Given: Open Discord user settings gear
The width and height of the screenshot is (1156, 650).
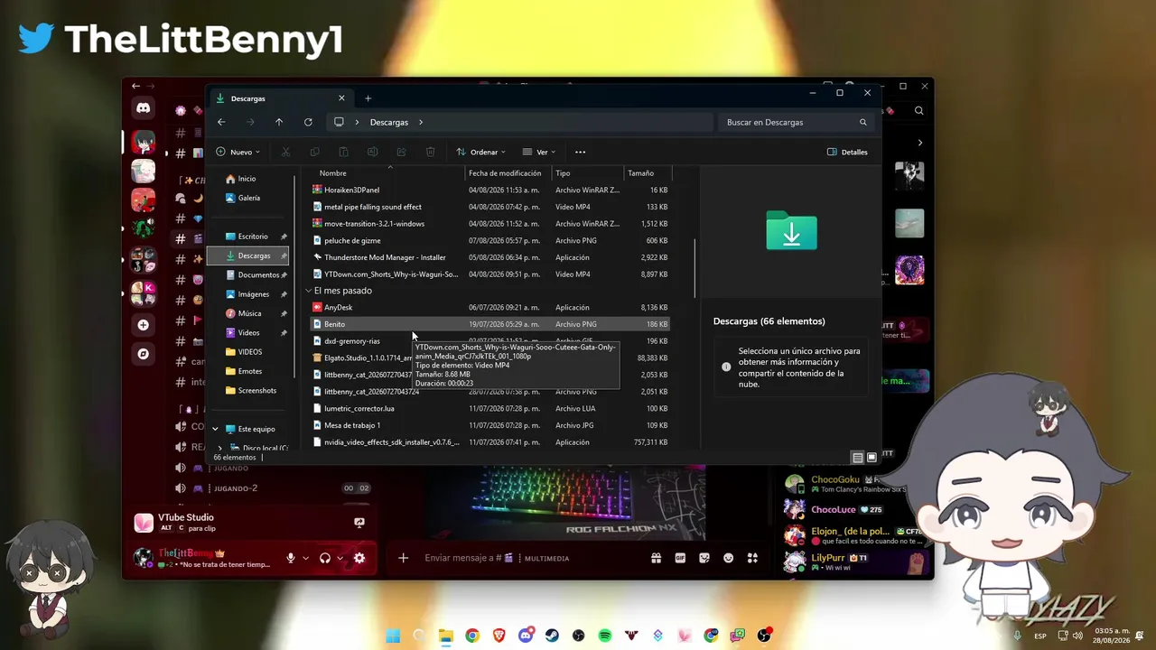Looking at the screenshot, I should (359, 558).
